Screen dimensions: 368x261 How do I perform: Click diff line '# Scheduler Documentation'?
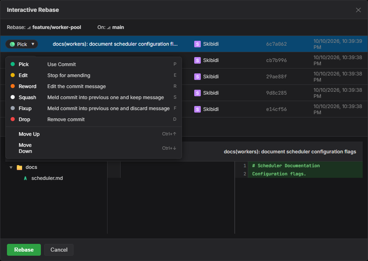[286, 166]
